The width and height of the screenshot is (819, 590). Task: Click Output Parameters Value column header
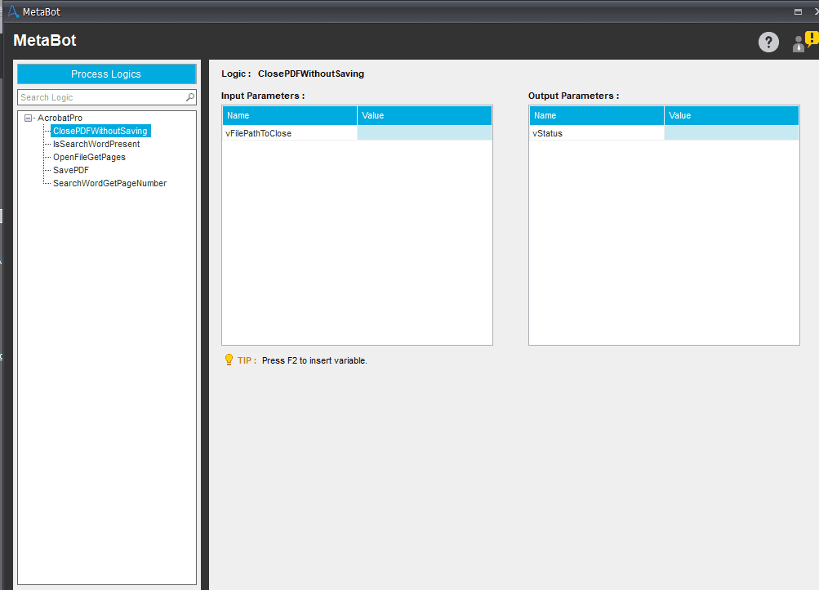[732, 115]
